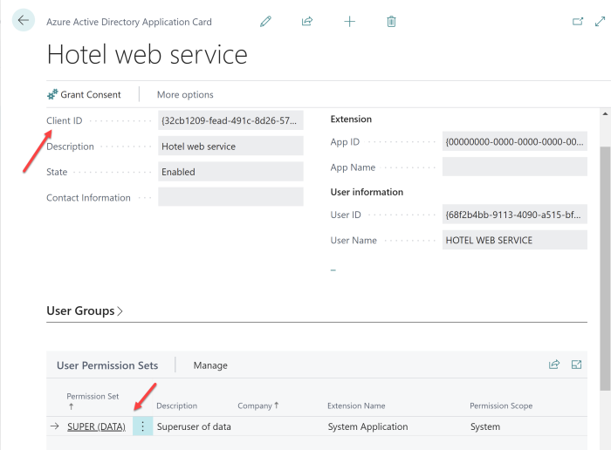The image size is (611, 450).
Task: Open card in new window icon
Action: [577, 22]
